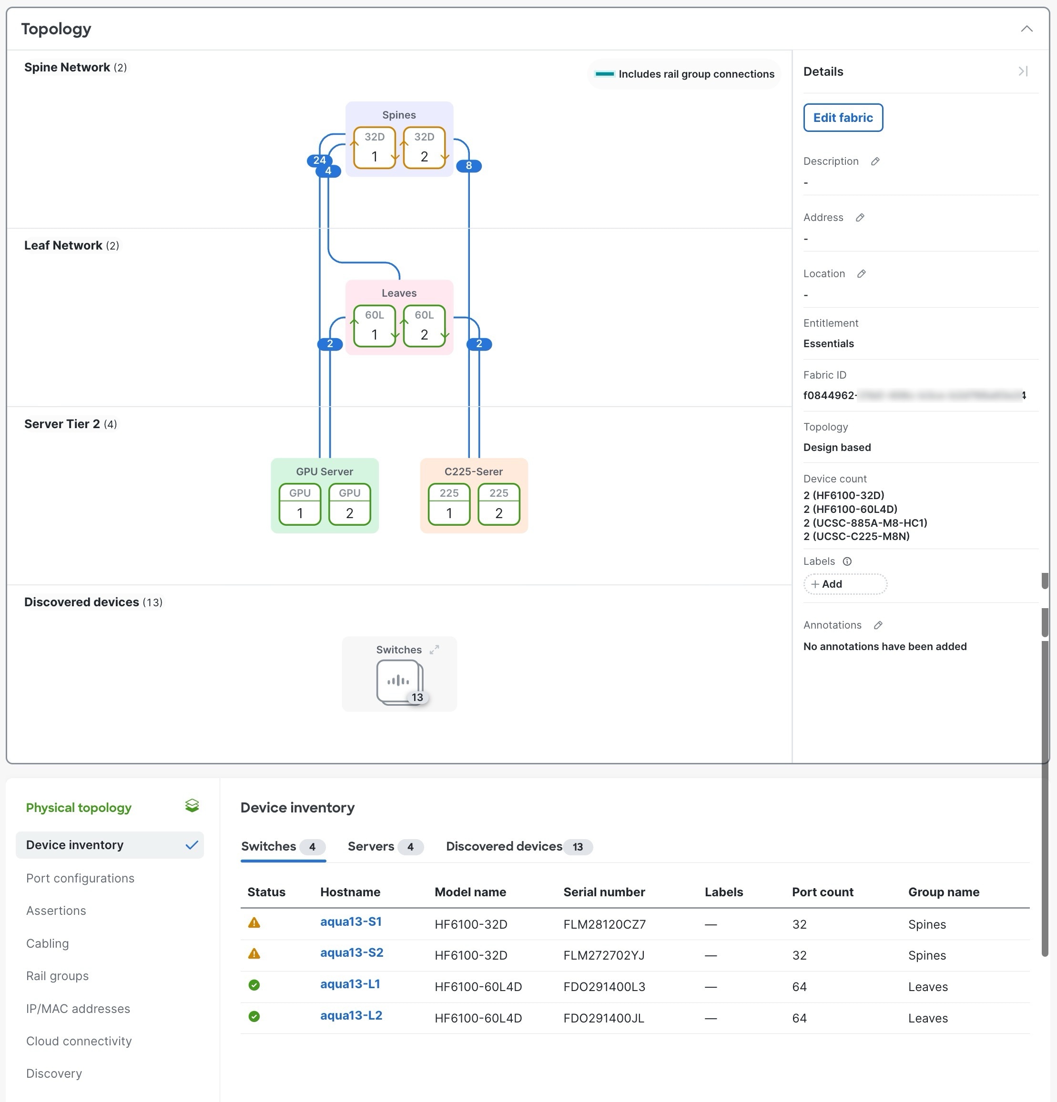Collapse the Details side panel
The image size is (1057, 1102).
(x=1023, y=71)
